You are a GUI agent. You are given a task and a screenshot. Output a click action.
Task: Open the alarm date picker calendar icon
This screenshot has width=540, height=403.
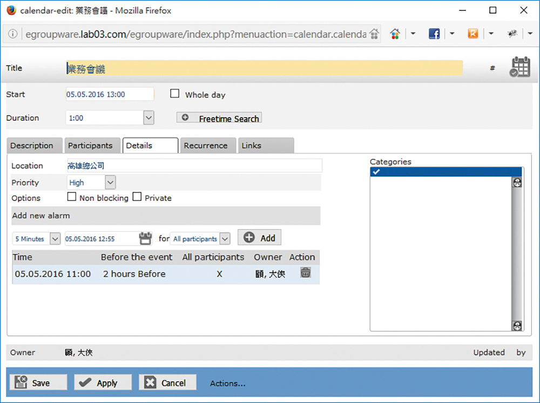coord(145,238)
